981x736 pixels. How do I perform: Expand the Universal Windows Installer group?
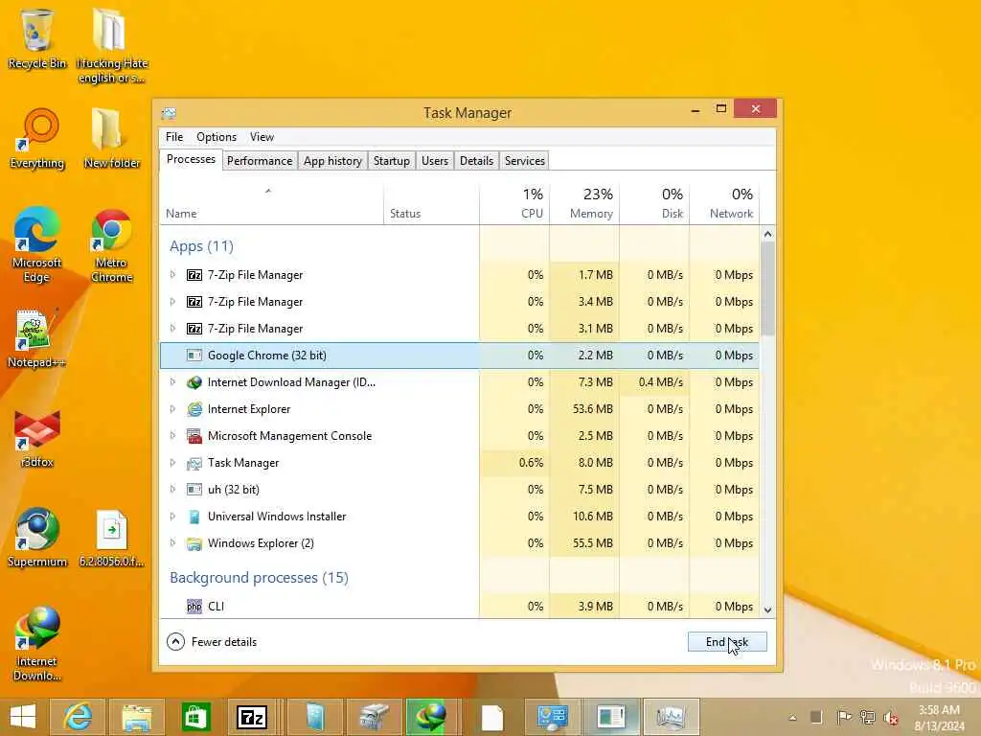[172, 517]
